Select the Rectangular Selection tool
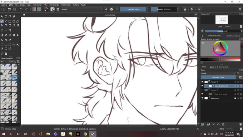The image size is (243, 137). 2,45
